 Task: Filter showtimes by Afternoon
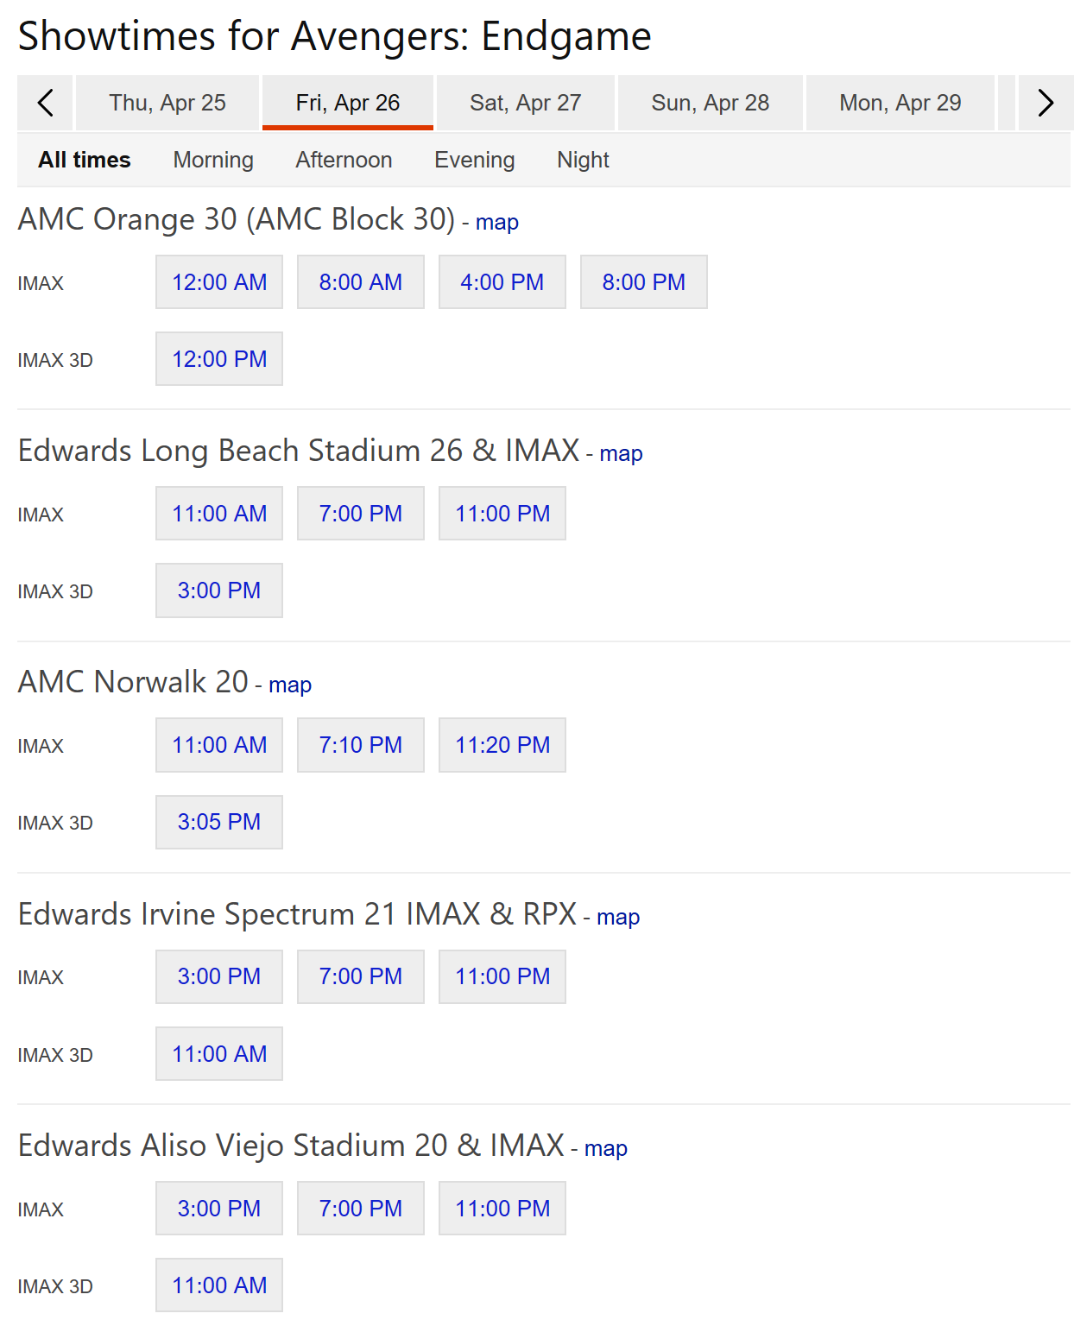tap(344, 160)
